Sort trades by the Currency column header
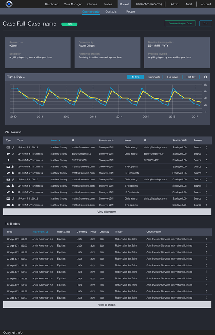This screenshot has width=215, height=335. coord(82,232)
